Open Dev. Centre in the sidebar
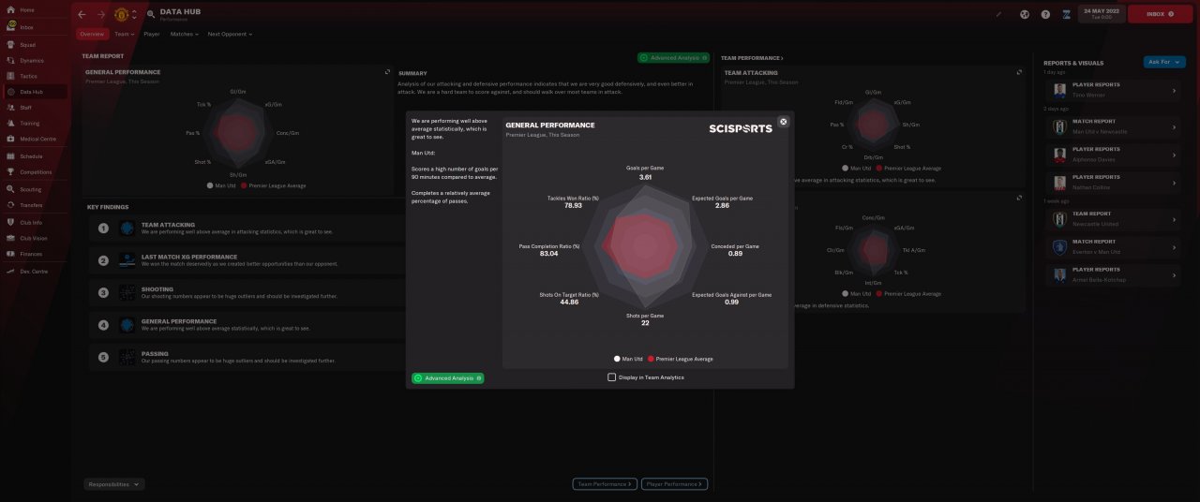Image resolution: width=1200 pixels, height=502 pixels. pyautogui.click(x=35, y=271)
